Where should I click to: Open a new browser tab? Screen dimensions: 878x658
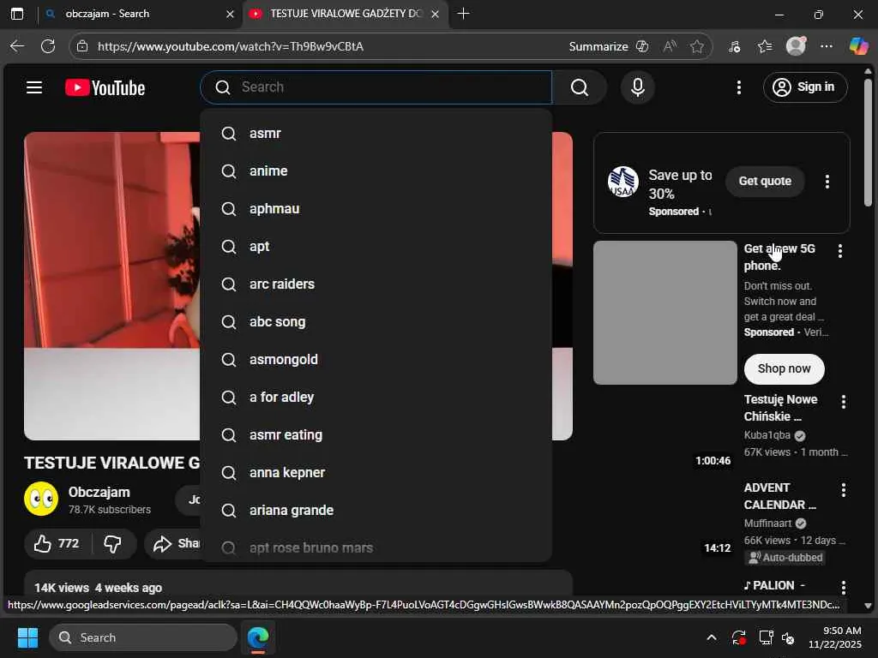(x=463, y=14)
